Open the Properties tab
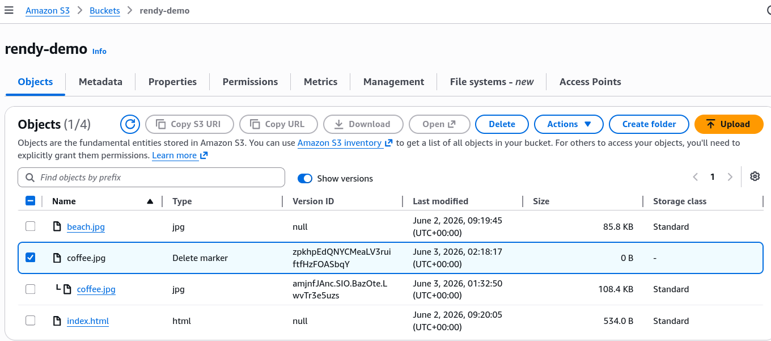771x341 pixels. pos(172,82)
